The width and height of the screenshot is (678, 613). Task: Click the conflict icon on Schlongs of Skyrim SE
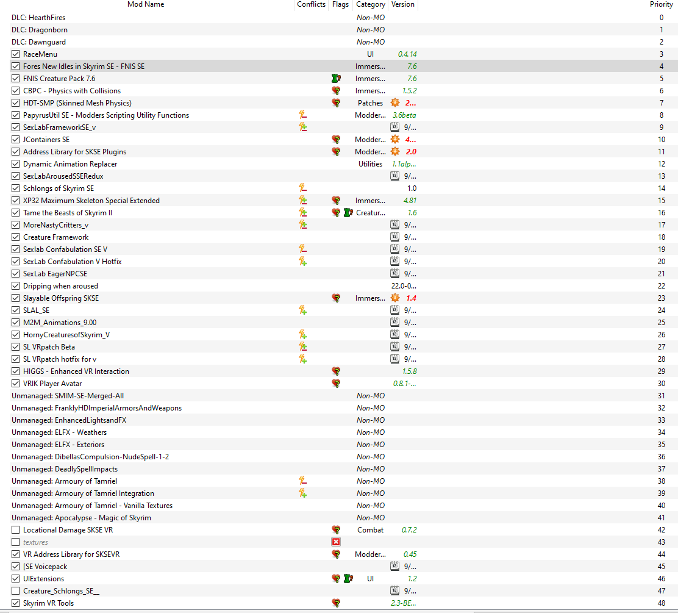(302, 188)
